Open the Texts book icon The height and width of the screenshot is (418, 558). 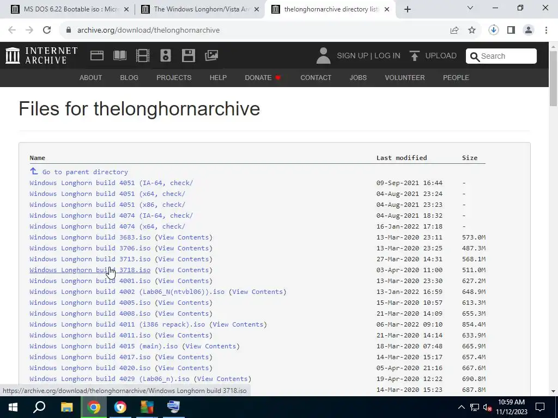point(119,56)
